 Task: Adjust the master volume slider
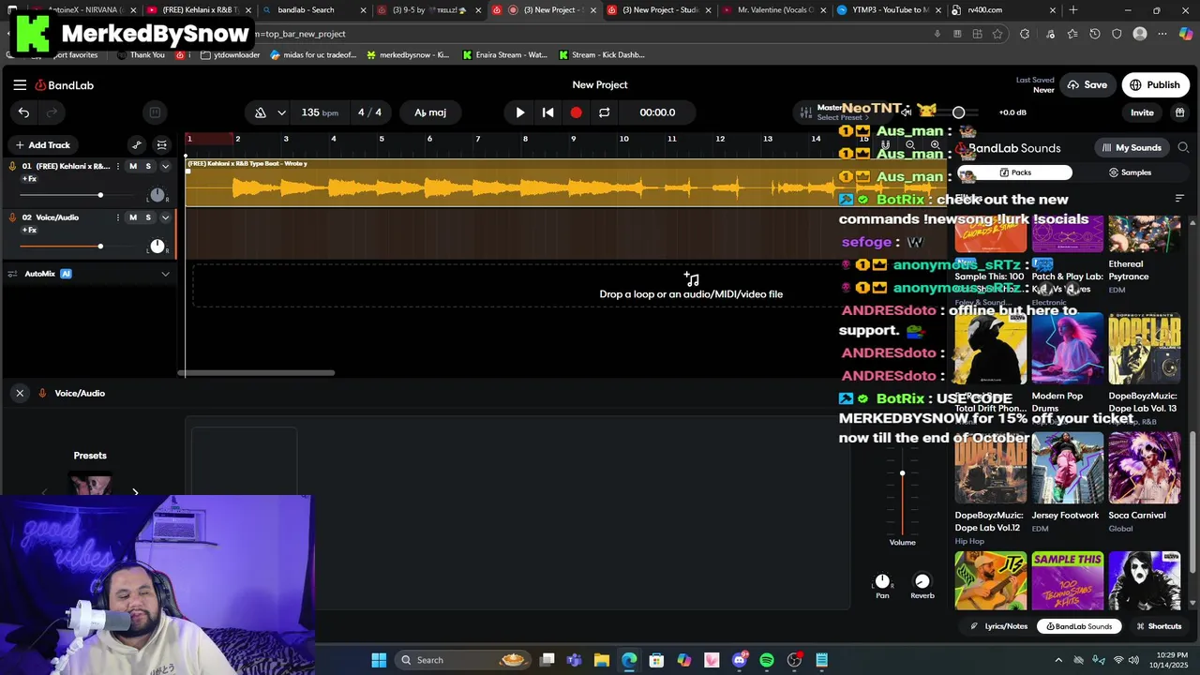pyautogui.click(x=958, y=112)
